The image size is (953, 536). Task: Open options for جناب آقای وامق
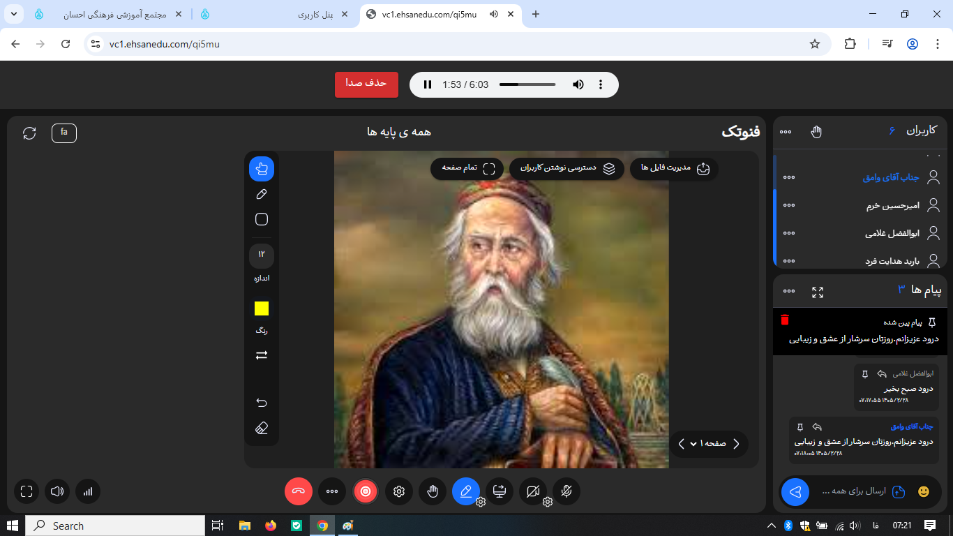click(x=789, y=177)
